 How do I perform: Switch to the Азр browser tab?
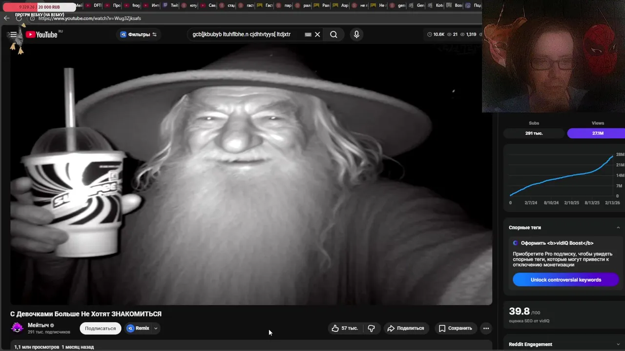(x=342, y=5)
